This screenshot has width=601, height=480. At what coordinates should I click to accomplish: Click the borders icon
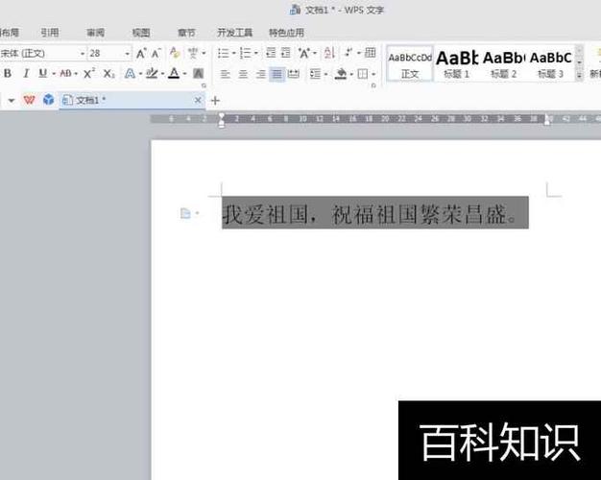click(362, 74)
